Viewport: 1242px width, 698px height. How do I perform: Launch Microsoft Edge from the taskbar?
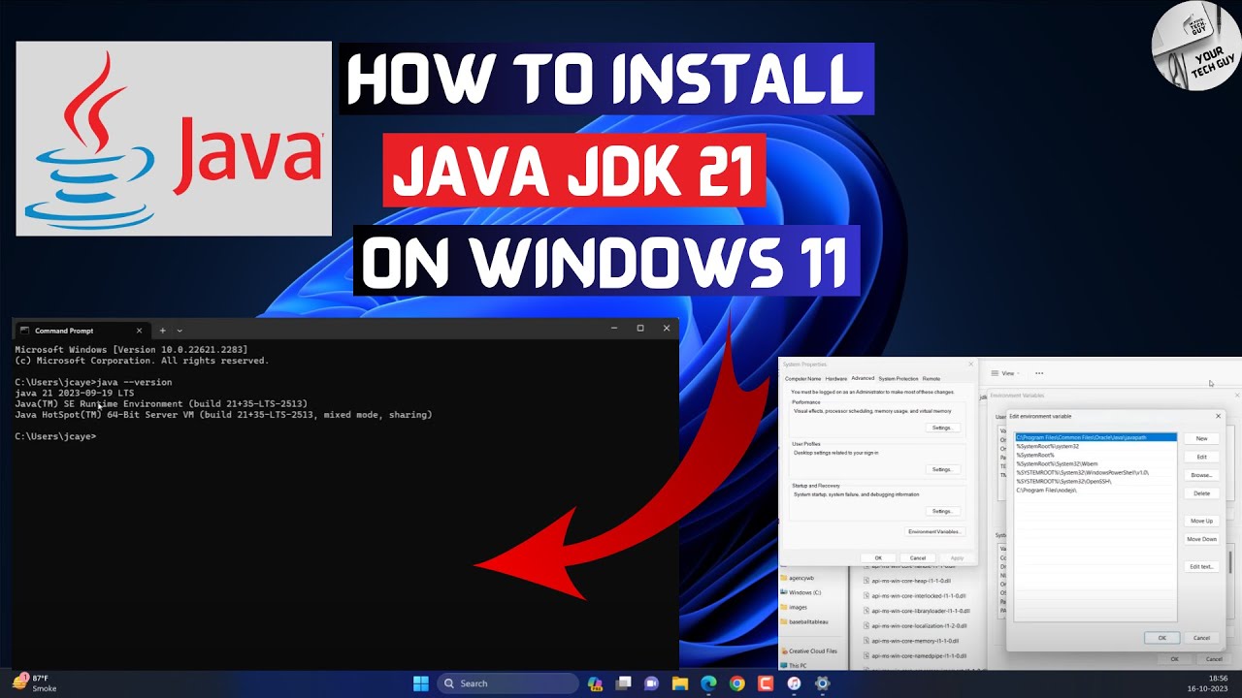click(708, 683)
